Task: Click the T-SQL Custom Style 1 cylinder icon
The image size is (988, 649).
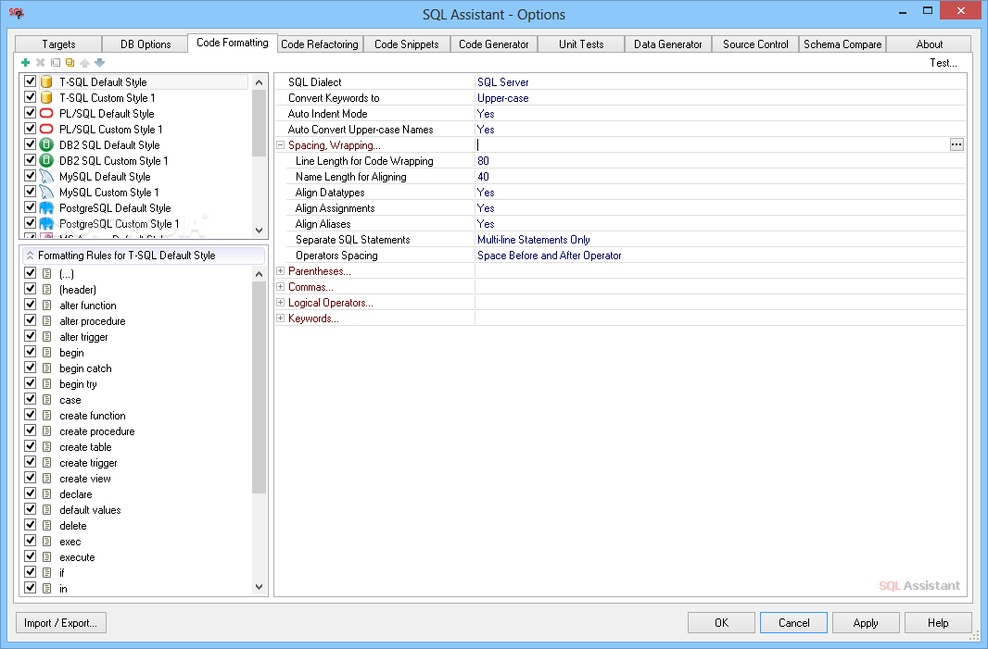Action: click(x=46, y=97)
